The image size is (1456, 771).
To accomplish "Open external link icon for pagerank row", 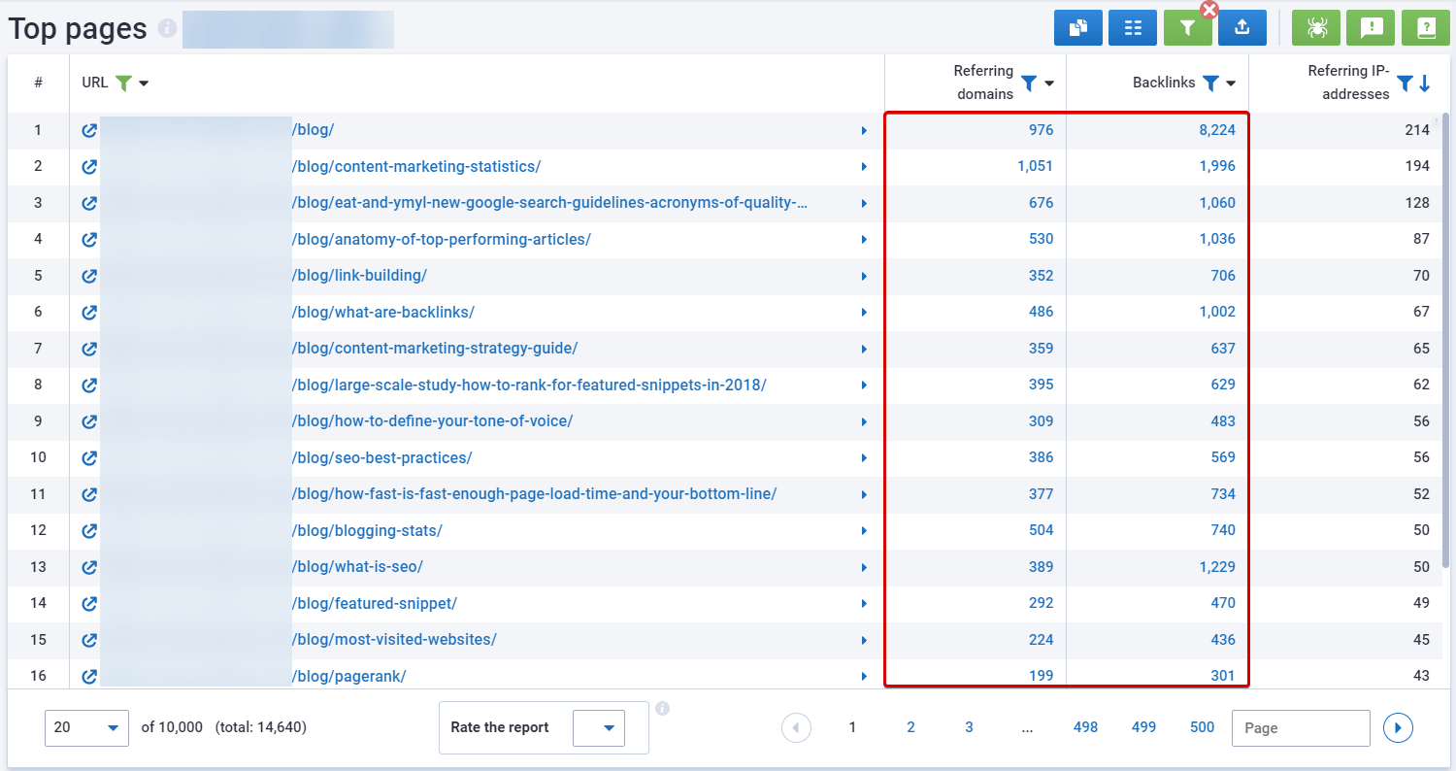I will (89, 677).
